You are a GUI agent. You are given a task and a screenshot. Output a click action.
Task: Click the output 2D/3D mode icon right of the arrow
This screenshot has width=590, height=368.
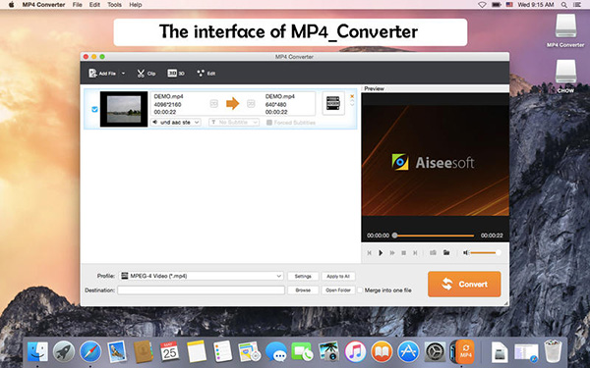tap(251, 104)
